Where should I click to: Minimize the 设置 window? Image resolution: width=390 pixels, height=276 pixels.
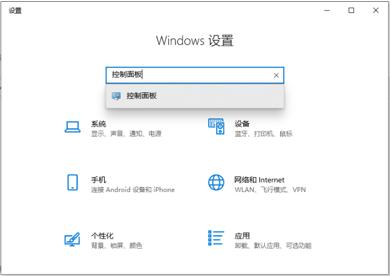click(327, 11)
